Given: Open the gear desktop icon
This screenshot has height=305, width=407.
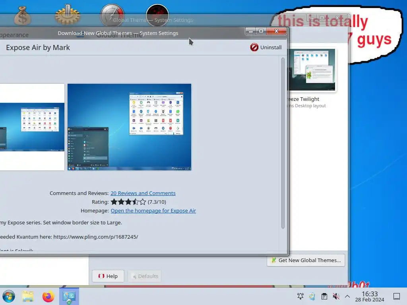Looking at the screenshot, I should [68, 15].
